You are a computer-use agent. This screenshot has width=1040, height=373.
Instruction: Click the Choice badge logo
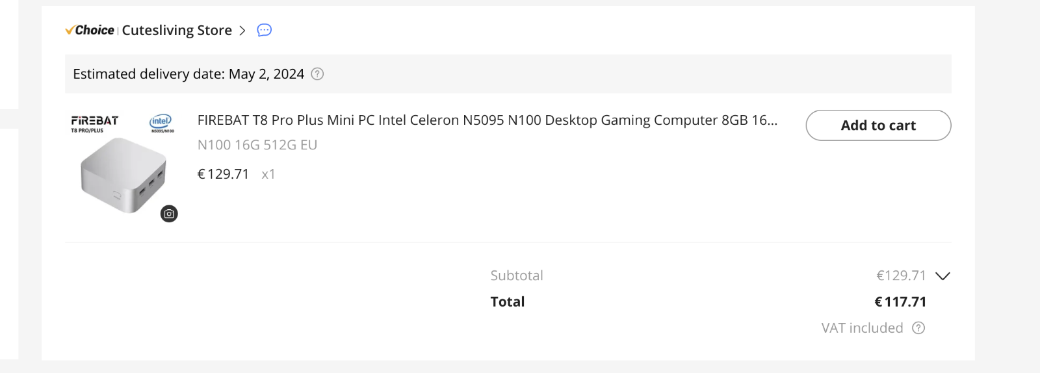tap(90, 30)
